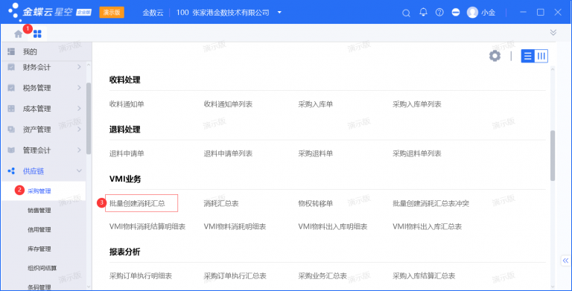This screenshot has width=572, height=291.
Task: Open the organization dropdown arrow
Action: 279,13
